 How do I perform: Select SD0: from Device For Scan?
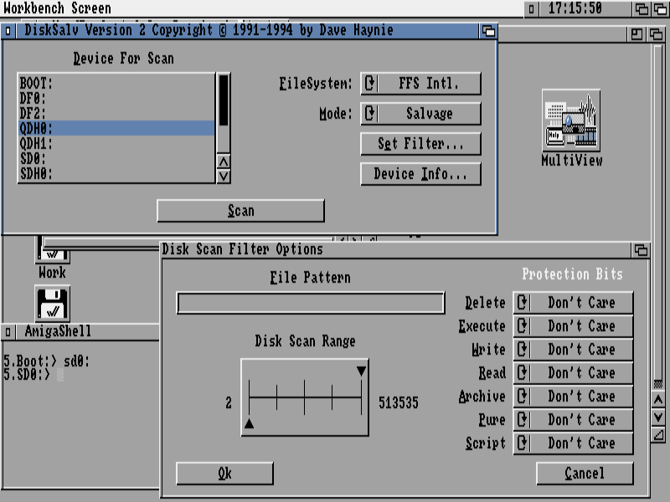click(x=116, y=158)
